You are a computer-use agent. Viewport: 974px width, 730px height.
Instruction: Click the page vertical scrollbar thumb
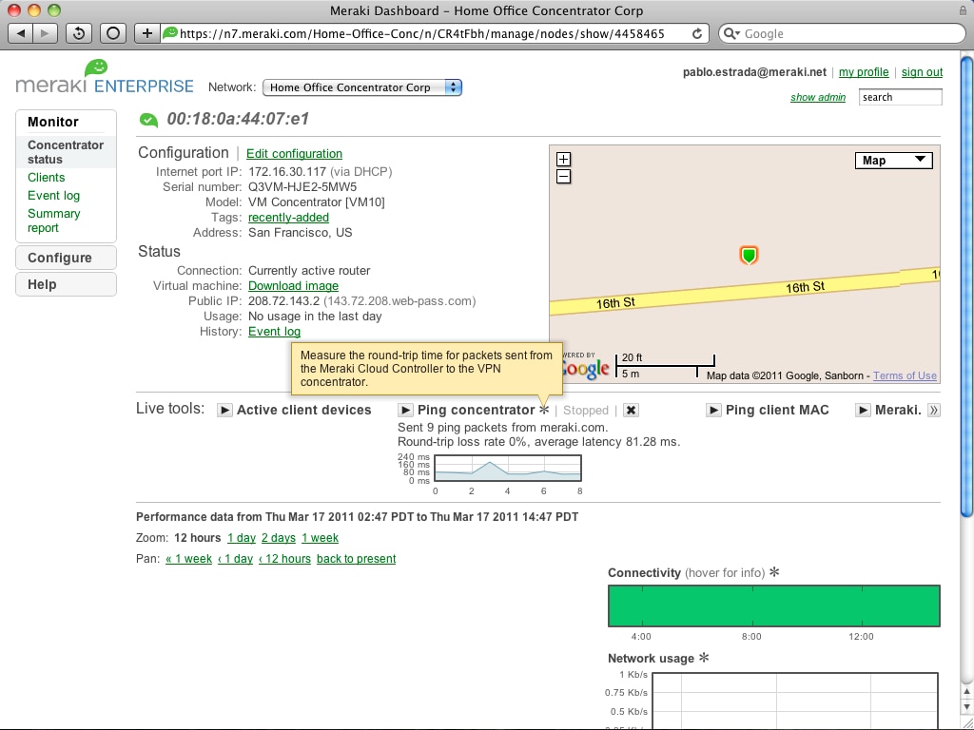pos(966,285)
